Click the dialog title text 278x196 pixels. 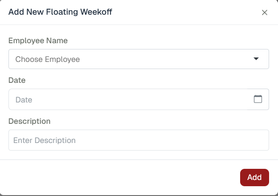point(60,12)
